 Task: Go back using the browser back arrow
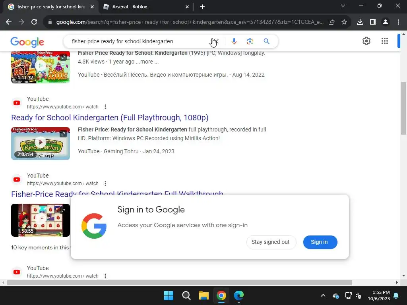click(x=9, y=22)
